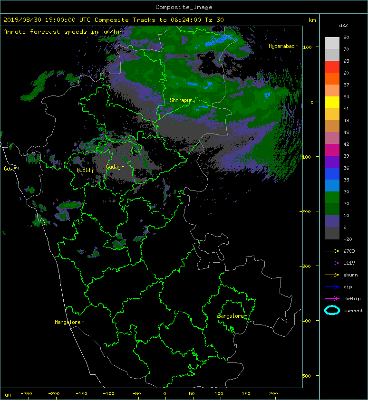The image size is (368, 400).
Task: Click the forecast speeds annotation text
Action: tap(62, 32)
